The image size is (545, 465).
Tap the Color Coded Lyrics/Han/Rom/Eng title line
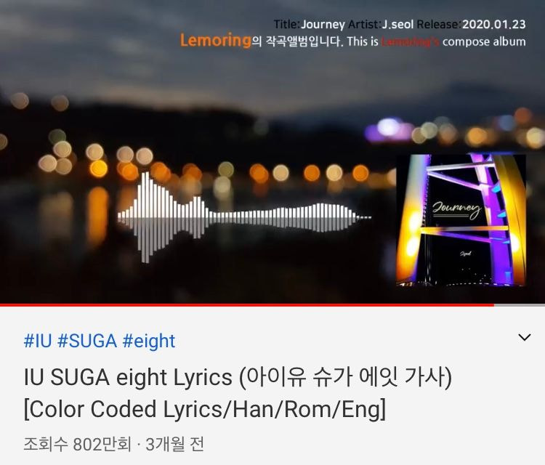(x=205, y=409)
